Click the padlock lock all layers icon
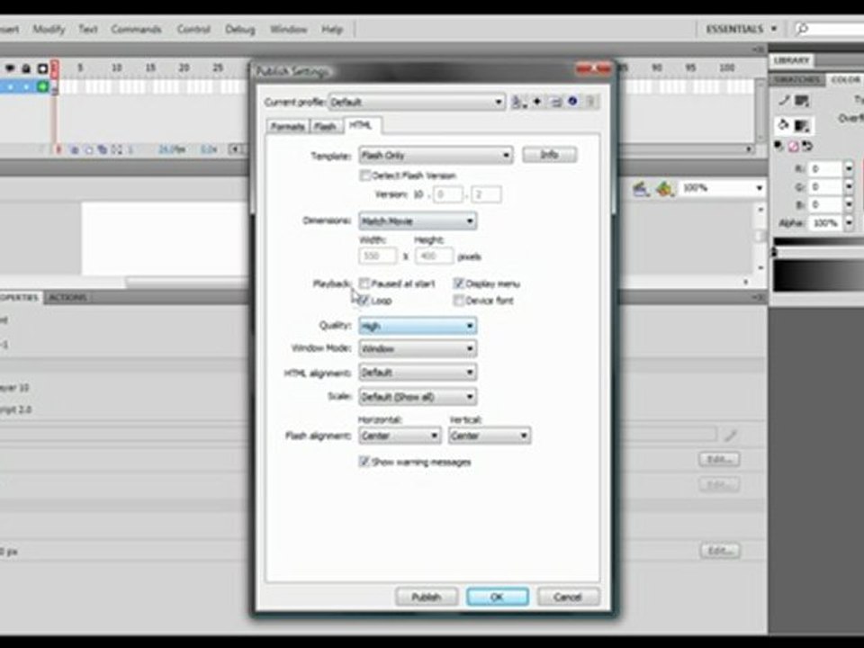Image resolution: width=864 pixels, height=648 pixels. 26,68
